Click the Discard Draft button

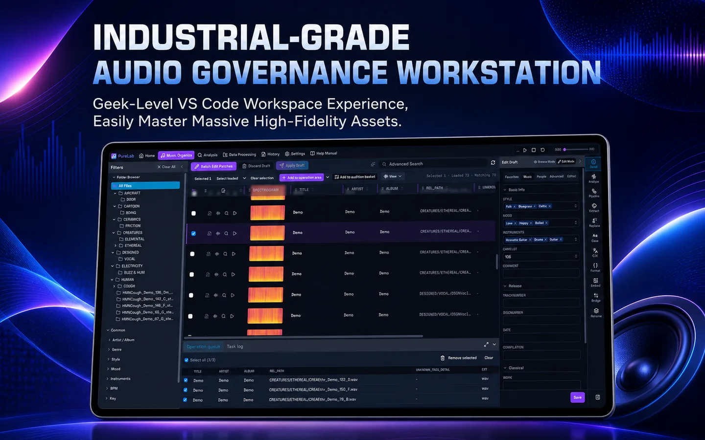257,166
